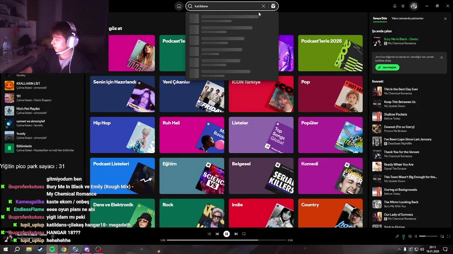Open the Komedi category card
453x254 pixels.
click(330, 176)
